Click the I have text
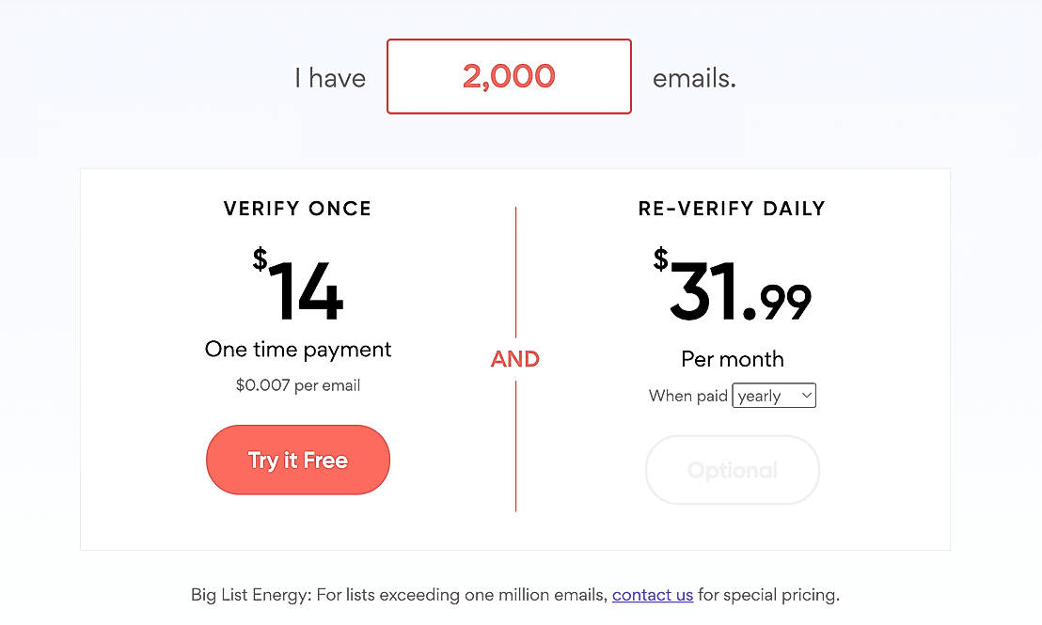The image size is (1042, 625). (330, 78)
